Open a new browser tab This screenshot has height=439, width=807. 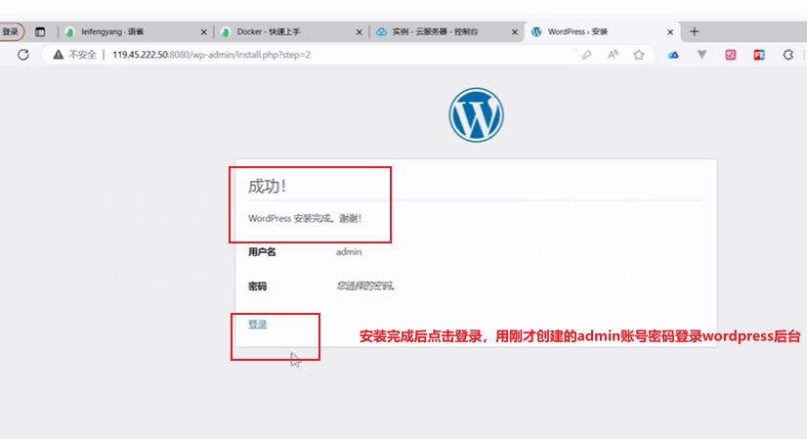pos(695,32)
